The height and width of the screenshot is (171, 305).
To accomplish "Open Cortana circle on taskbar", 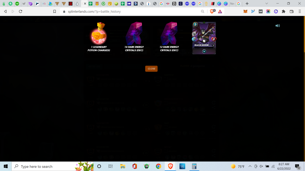I will [99, 166].
